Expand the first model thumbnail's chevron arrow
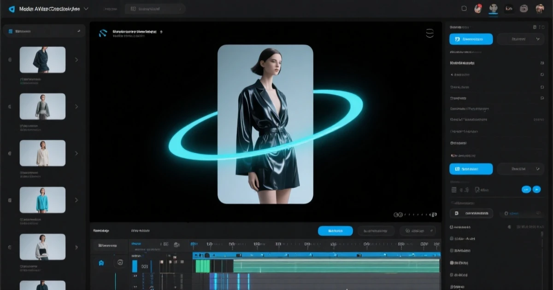 pos(76,60)
